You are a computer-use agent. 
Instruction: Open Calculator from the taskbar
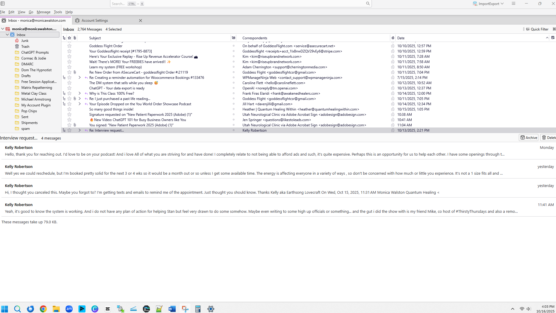click(x=198, y=309)
